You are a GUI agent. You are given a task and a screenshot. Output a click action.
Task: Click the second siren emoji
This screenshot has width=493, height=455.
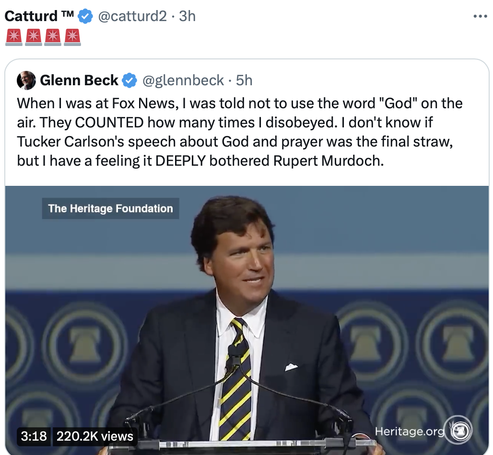(x=34, y=37)
